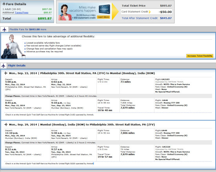Click the 1 Adult (18-64) fare line
216x172 pixels.
(x=27, y=9)
